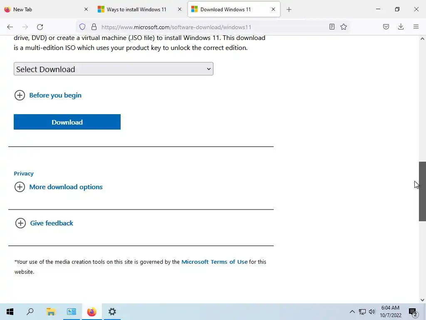
Task: Click the taskbar clock and date
Action: point(390,312)
